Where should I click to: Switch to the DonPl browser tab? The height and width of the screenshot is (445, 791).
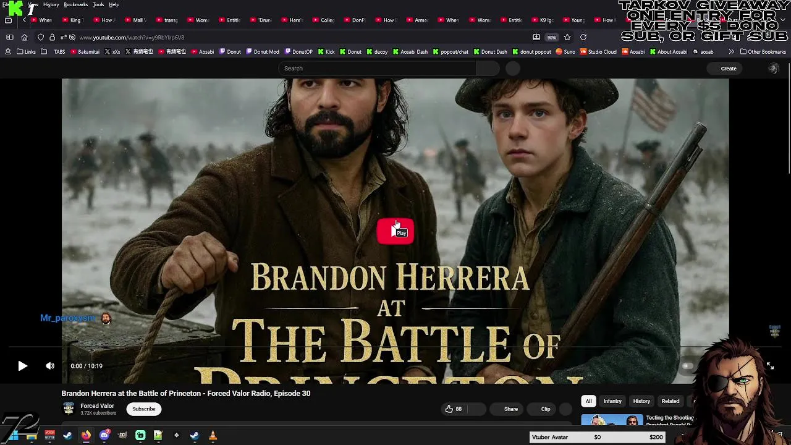pyautogui.click(x=355, y=20)
